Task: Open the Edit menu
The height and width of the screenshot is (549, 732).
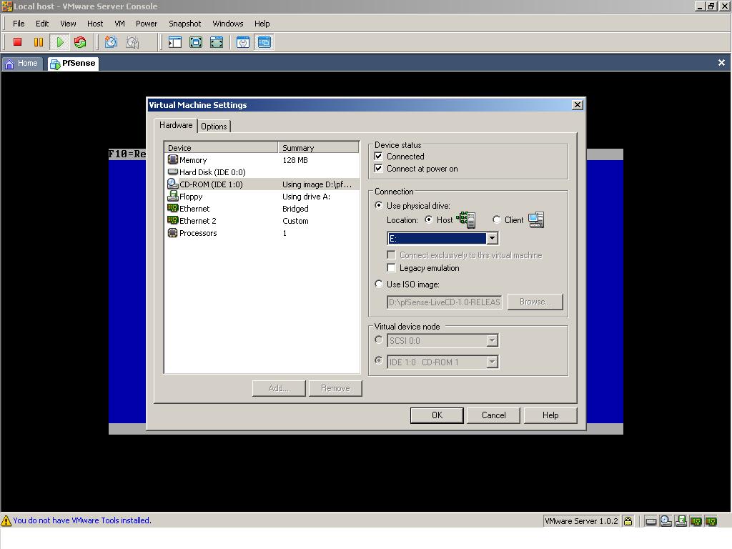Action: [42, 24]
